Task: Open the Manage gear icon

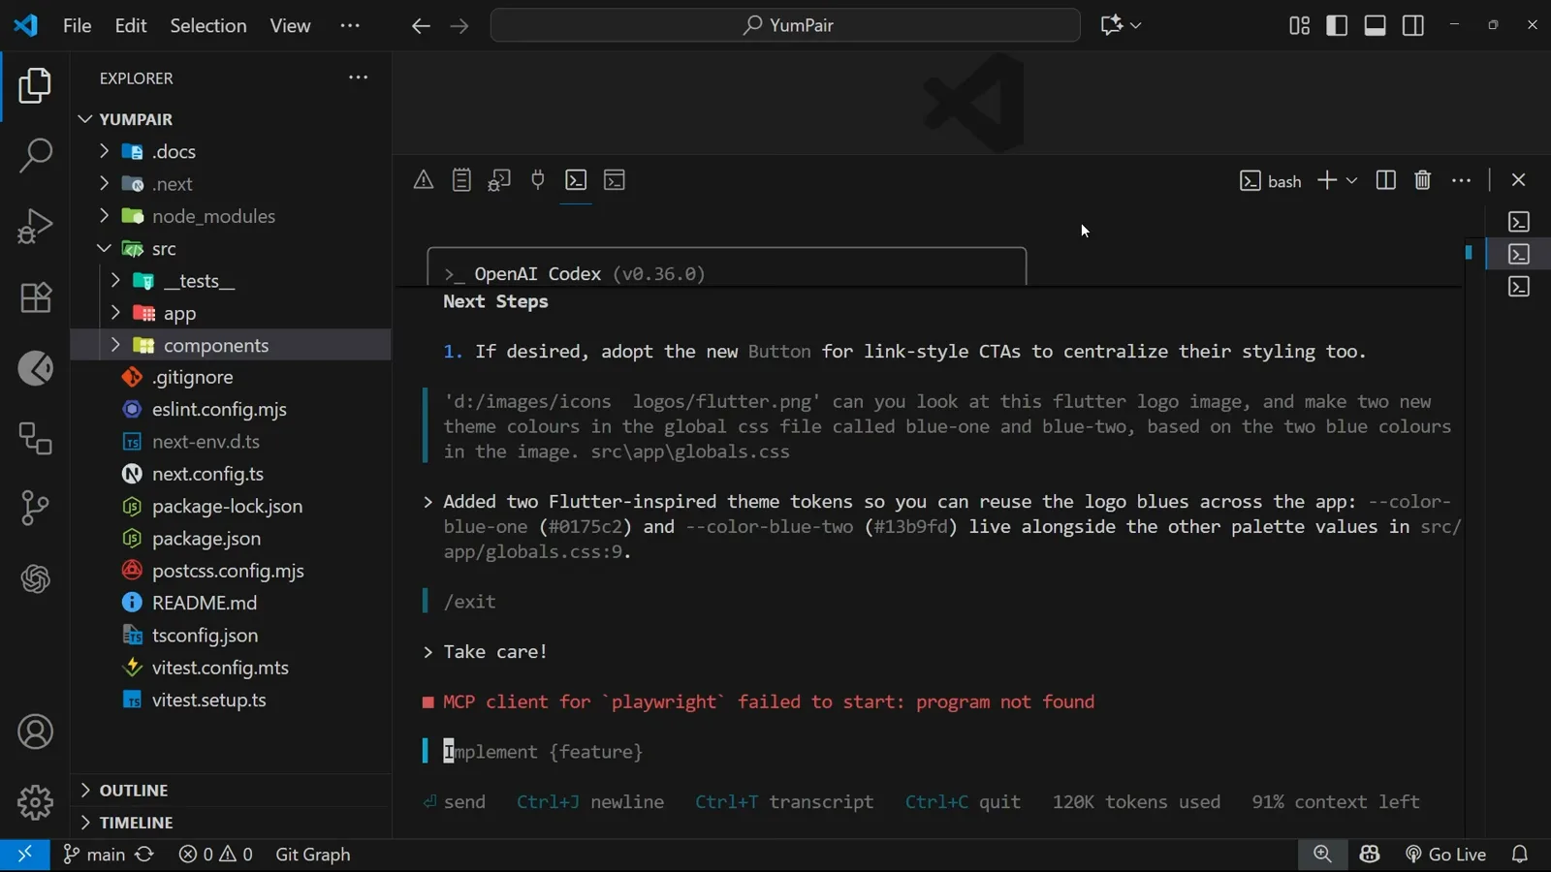Action: click(35, 802)
